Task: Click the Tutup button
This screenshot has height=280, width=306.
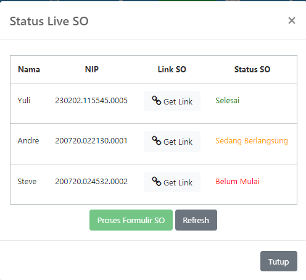Action: [279, 261]
